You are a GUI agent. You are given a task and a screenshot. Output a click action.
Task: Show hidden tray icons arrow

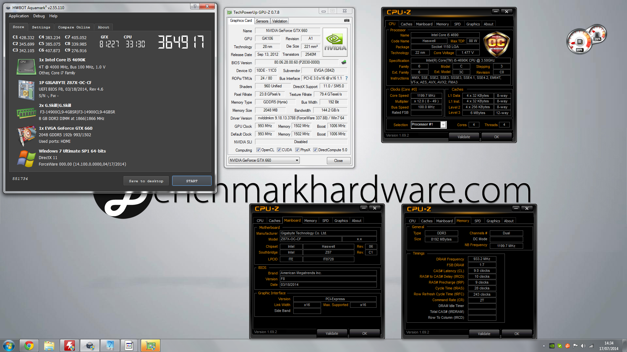[x=544, y=346]
